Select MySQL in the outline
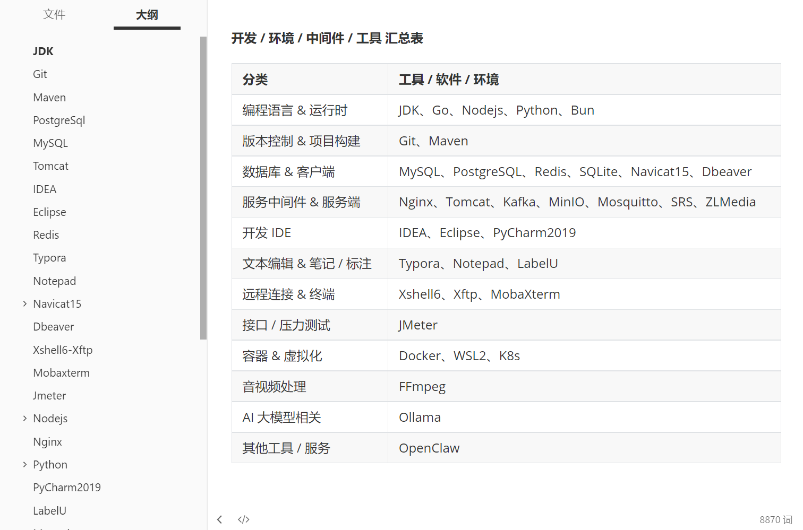The height and width of the screenshot is (530, 803). point(50,143)
